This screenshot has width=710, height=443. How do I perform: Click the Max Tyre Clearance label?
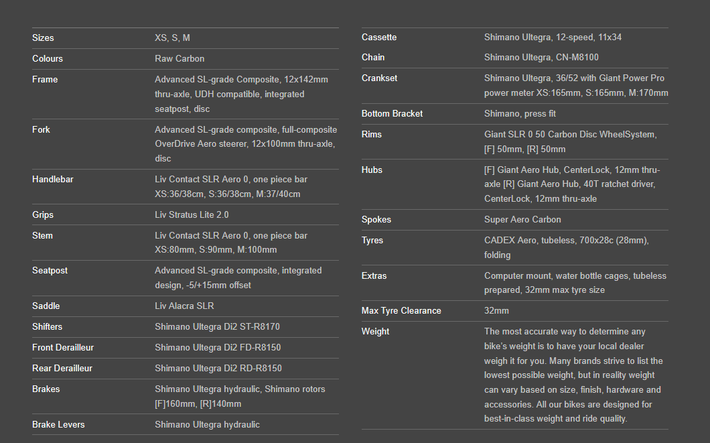[401, 311]
